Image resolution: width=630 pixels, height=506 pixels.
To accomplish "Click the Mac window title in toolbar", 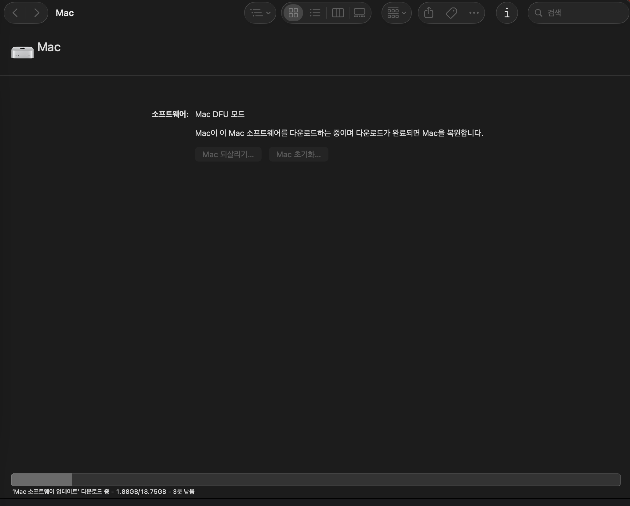I will click(65, 13).
